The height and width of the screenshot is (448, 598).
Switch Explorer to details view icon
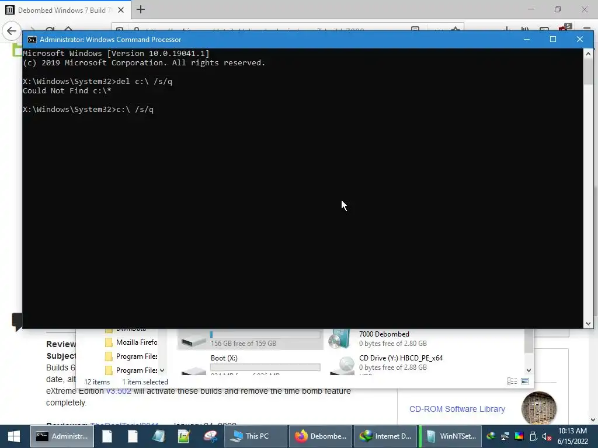click(512, 381)
